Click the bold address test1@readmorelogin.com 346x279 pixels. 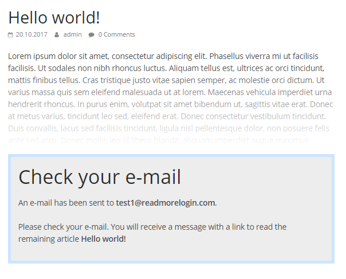(x=166, y=203)
